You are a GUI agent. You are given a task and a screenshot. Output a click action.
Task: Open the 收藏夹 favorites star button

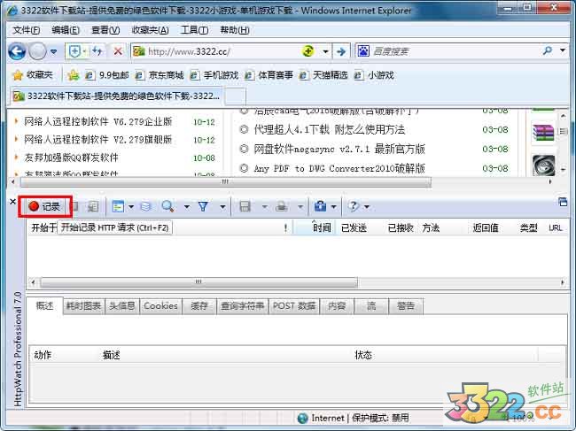[x=33, y=75]
